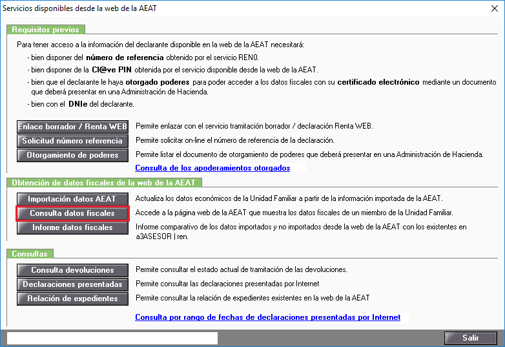Image resolution: width=505 pixels, height=347 pixels.
Task: Click the 'número de referencia' bold text
Action: [x=125, y=58]
